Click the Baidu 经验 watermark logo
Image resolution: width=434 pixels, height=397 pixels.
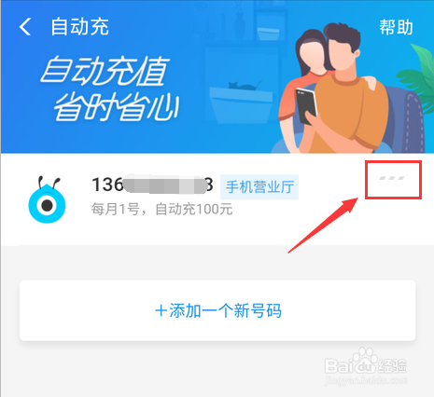[366, 366]
